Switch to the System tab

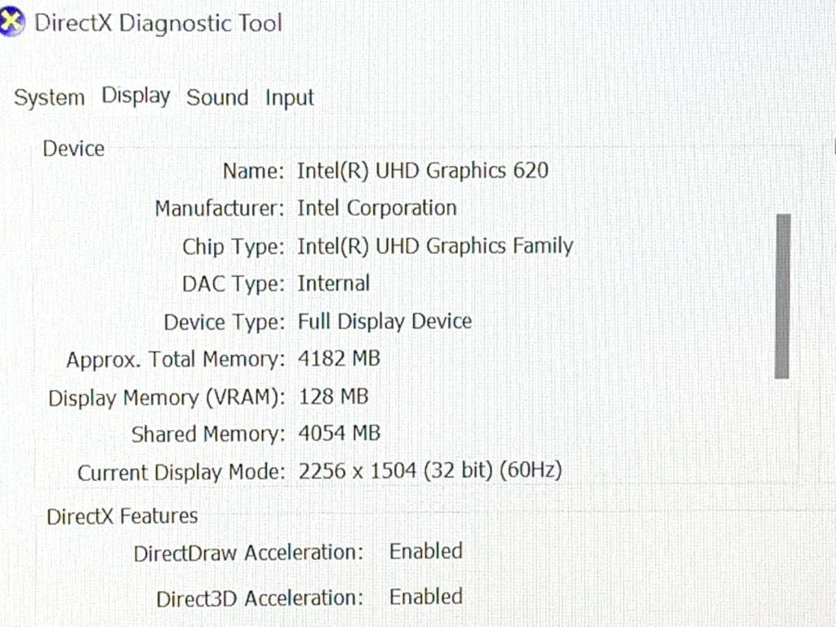(x=49, y=98)
